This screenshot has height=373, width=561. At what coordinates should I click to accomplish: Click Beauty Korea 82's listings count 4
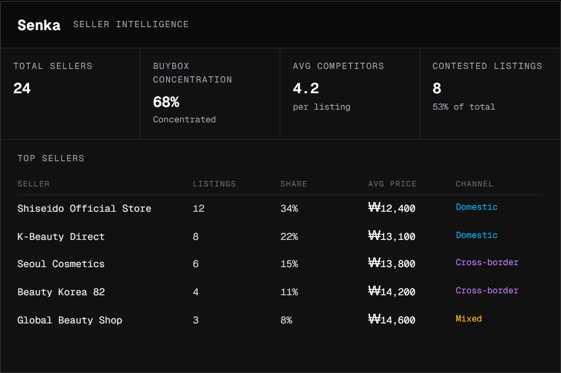click(x=196, y=292)
